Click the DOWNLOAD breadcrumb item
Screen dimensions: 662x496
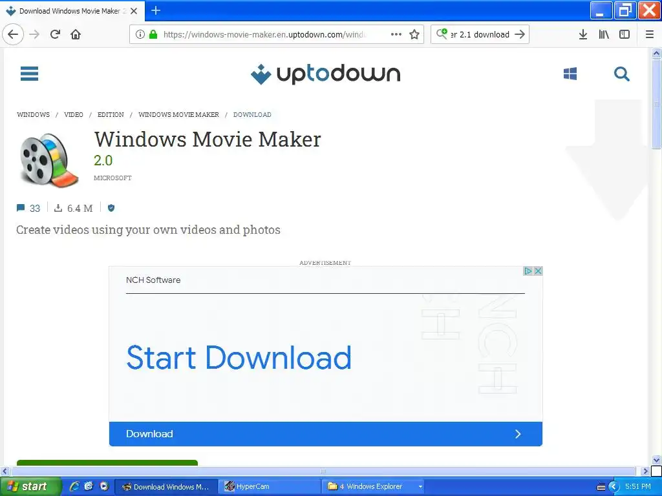(252, 115)
